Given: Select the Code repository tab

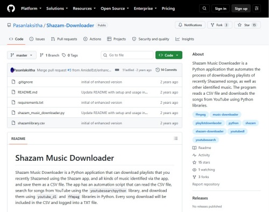Looking at the screenshot, I should pyautogui.click(x=16, y=39).
